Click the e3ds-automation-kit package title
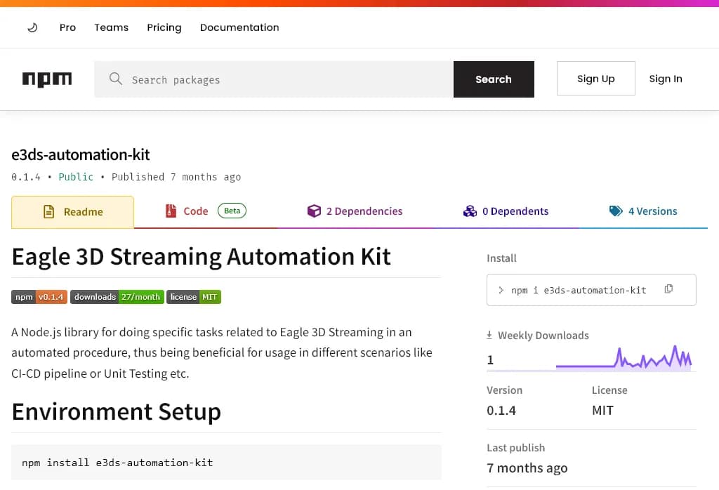 [81, 154]
